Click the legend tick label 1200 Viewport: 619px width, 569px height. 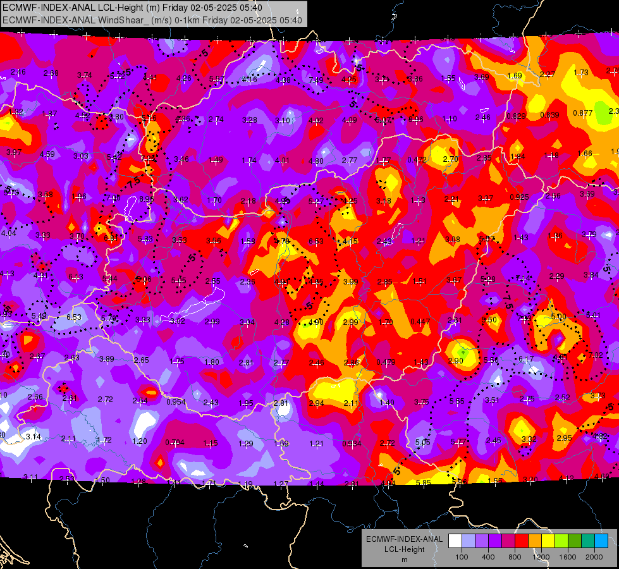point(541,557)
